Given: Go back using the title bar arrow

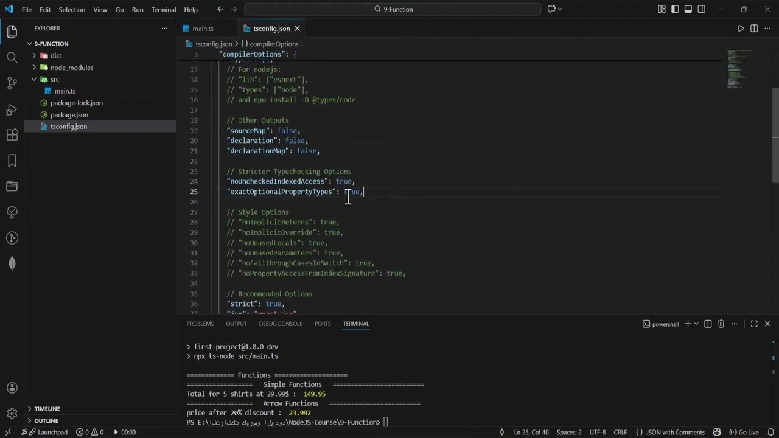Looking at the screenshot, I should click(220, 9).
